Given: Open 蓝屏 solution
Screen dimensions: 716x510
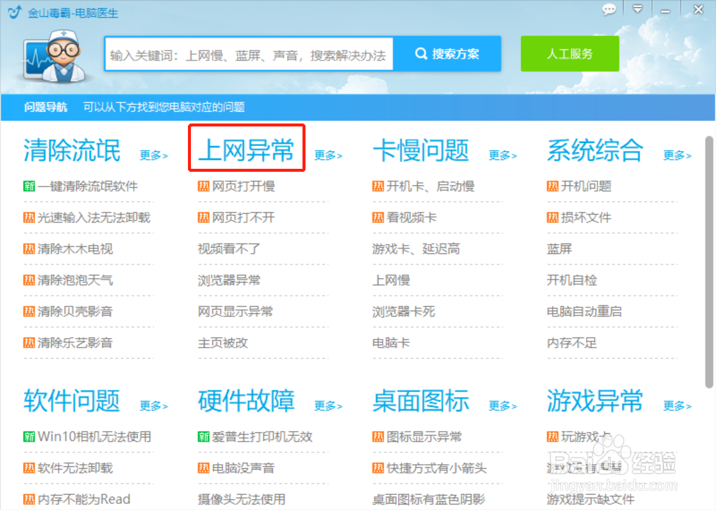Looking at the screenshot, I should tap(559, 249).
